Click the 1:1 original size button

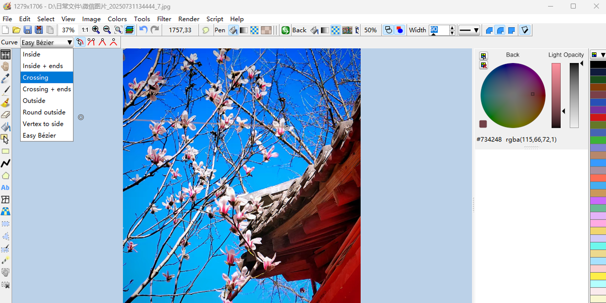click(x=85, y=30)
